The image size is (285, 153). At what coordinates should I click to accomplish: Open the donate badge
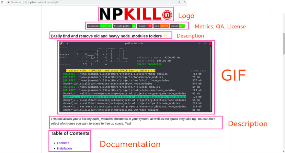click(145, 26)
